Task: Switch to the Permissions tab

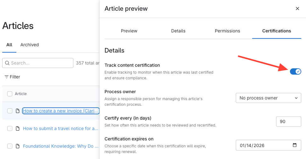Action: click(227, 31)
